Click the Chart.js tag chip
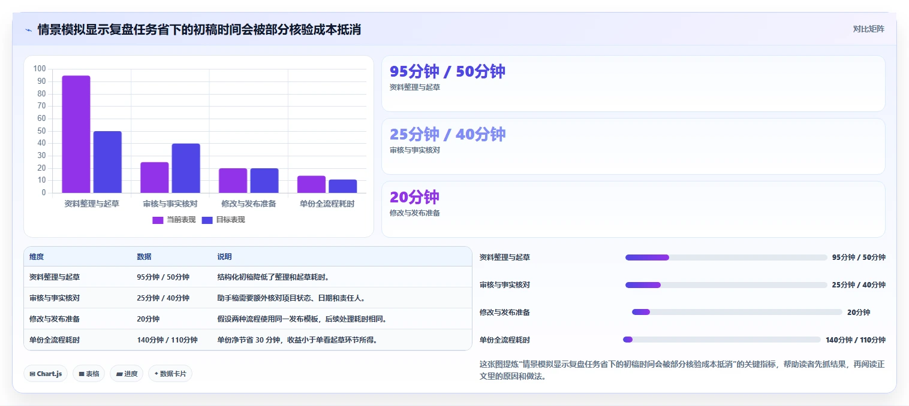This screenshot has width=909, height=406. tap(46, 374)
